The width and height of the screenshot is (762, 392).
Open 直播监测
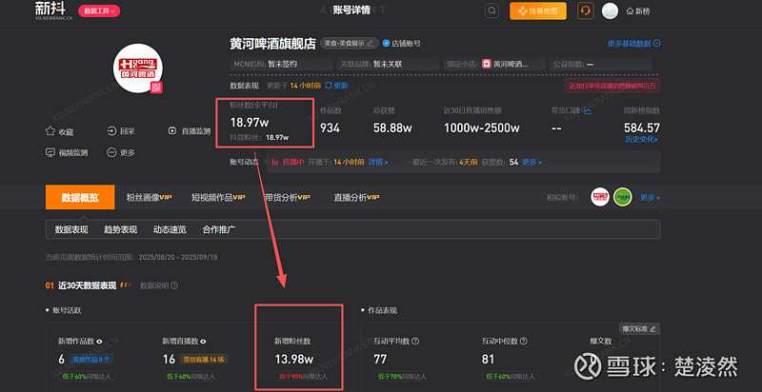point(189,131)
